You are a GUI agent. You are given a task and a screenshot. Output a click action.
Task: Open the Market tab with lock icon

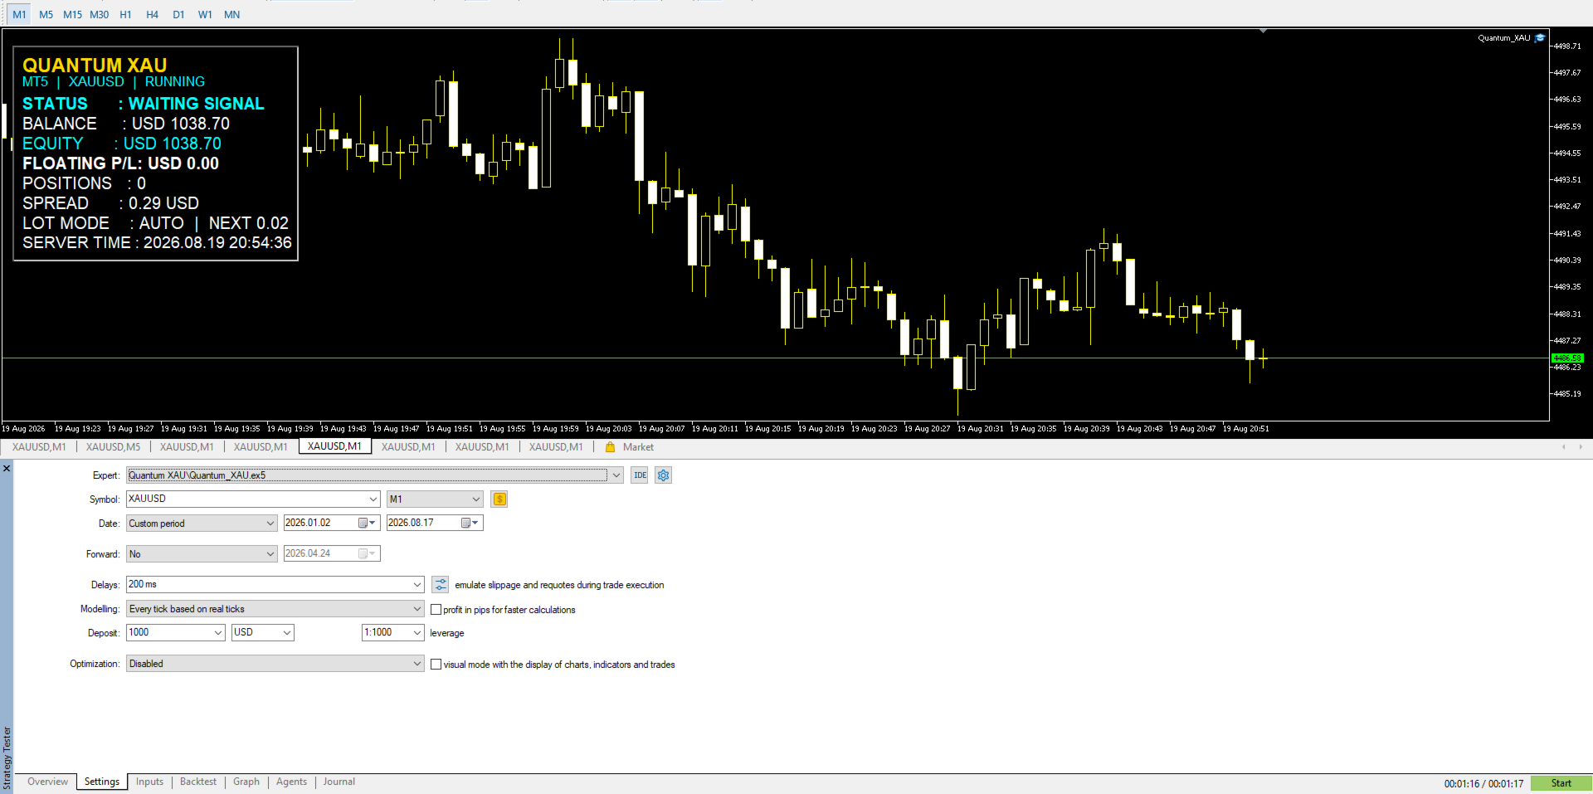630,447
